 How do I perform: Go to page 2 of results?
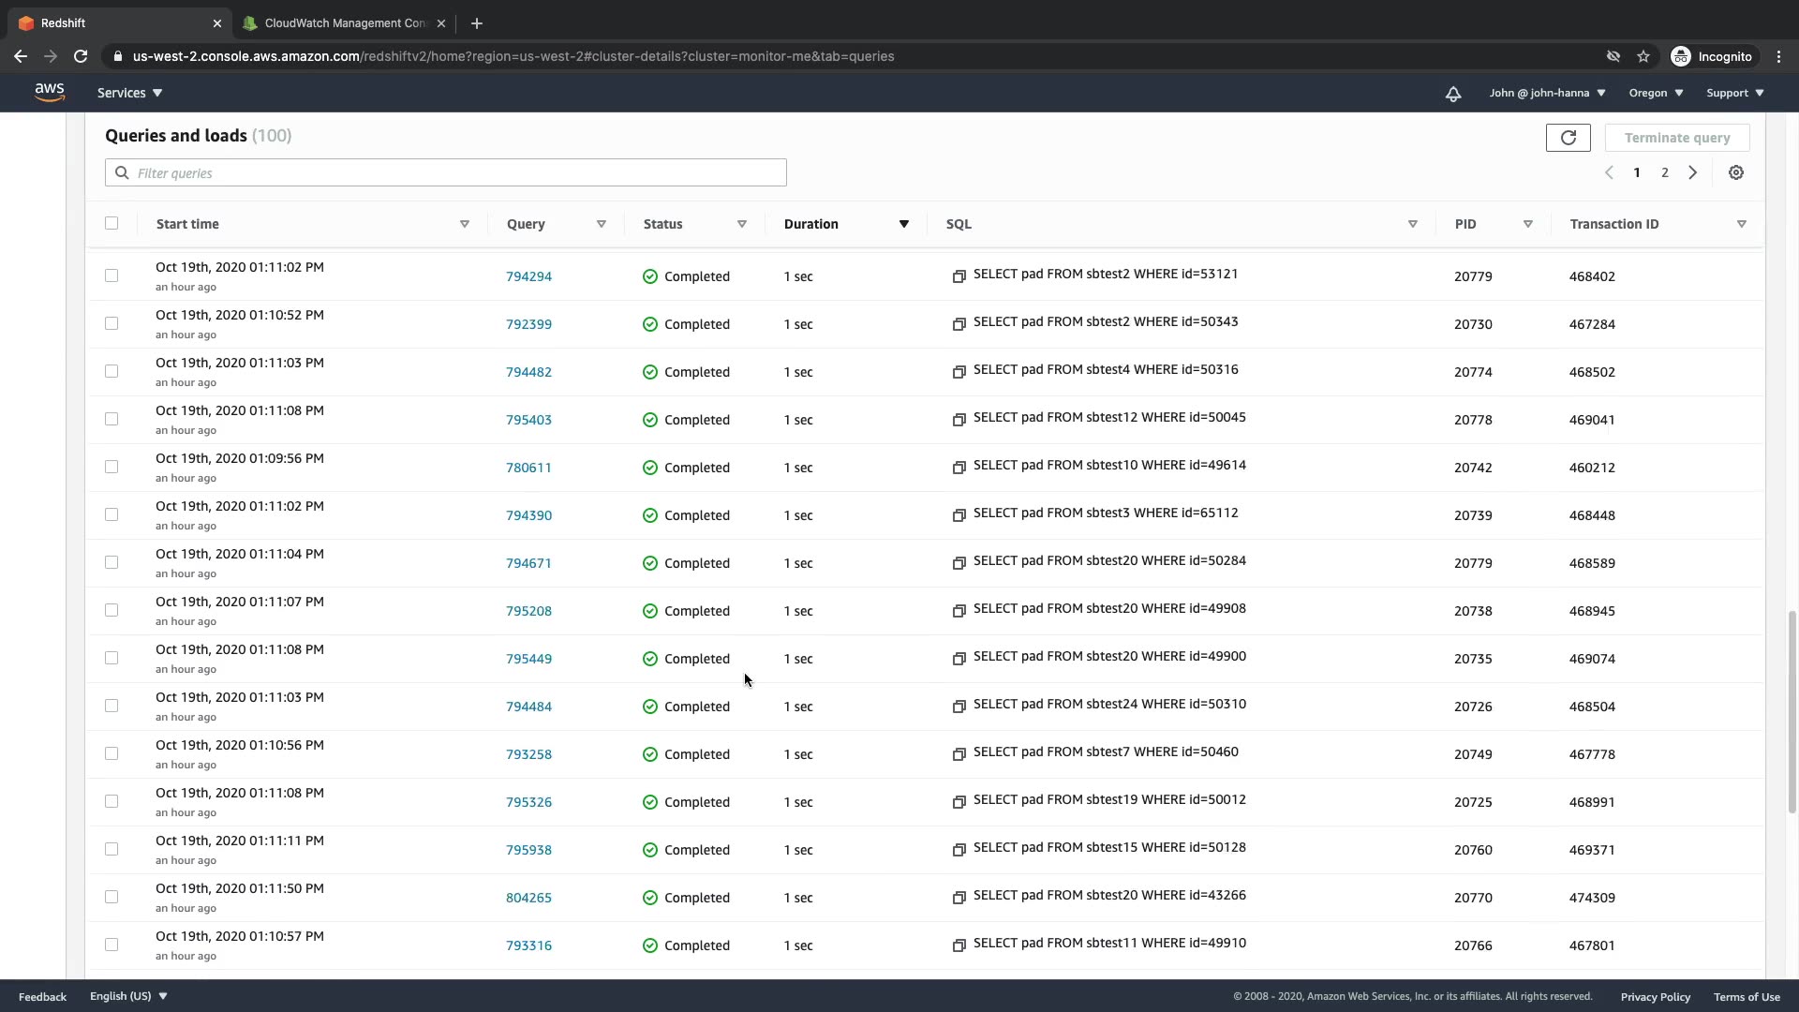[1664, 172]
